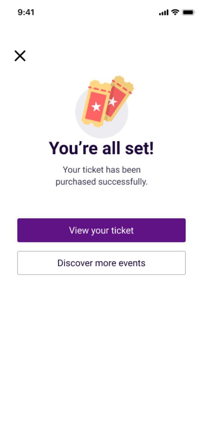
Task: Tap the red panel of the front ticket
Action: pyautogui.click(x=96, y=107)
